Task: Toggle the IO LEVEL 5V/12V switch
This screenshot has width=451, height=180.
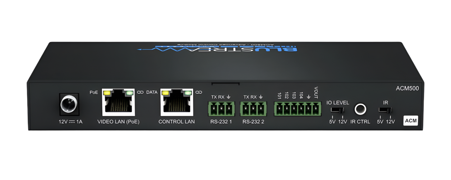Action: tap(336, 110)
